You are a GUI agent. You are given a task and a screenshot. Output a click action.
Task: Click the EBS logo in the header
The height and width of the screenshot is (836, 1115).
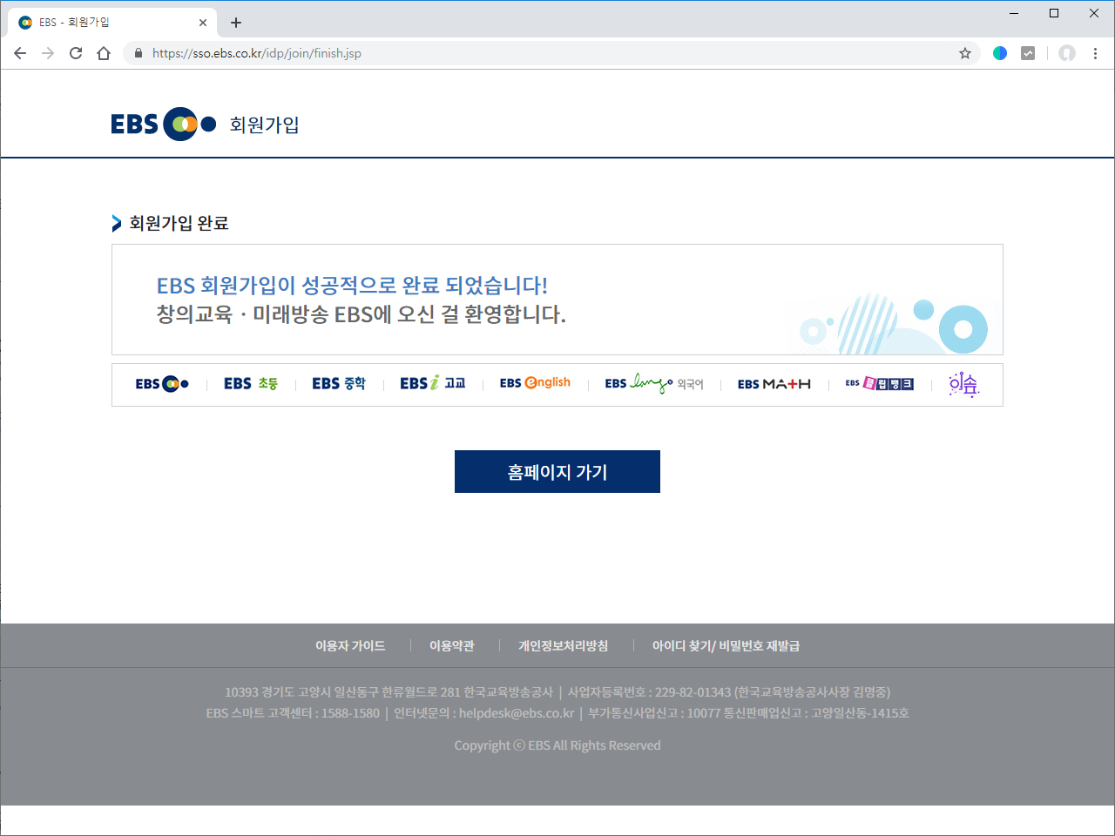(x=163, y=124)
